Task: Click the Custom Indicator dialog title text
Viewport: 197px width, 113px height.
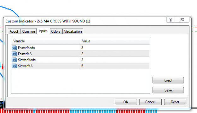Action: [x=48, y=21]
